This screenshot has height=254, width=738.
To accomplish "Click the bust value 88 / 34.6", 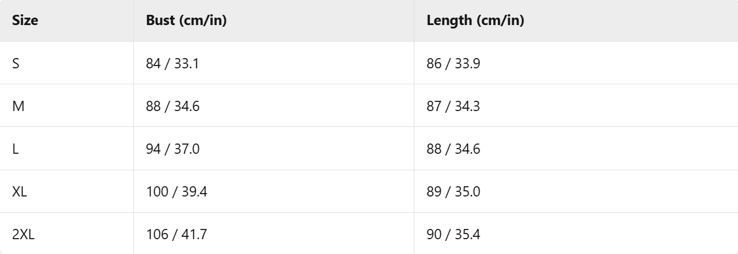I will 173,106.
